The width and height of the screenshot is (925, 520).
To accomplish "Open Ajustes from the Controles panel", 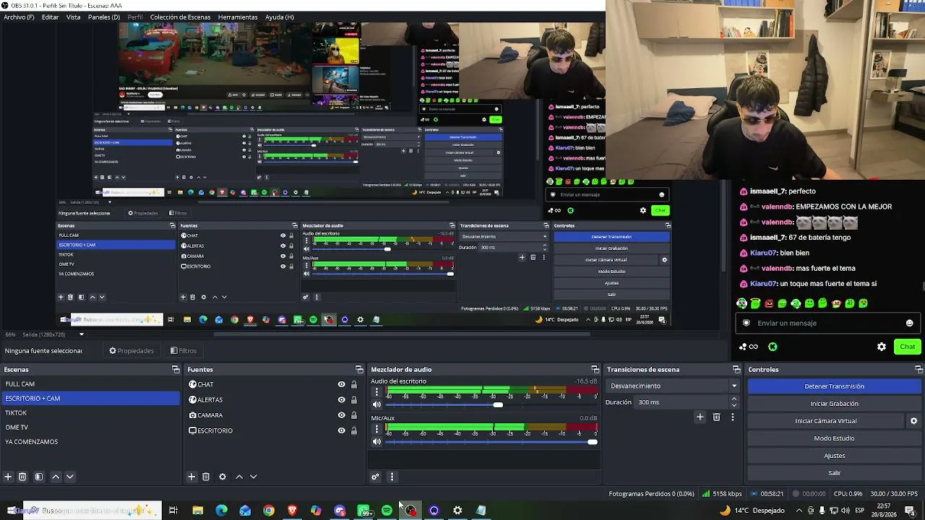I will 834,456.
